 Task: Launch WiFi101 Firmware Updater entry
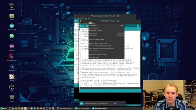pyautogui.click(x=106, y=39)
